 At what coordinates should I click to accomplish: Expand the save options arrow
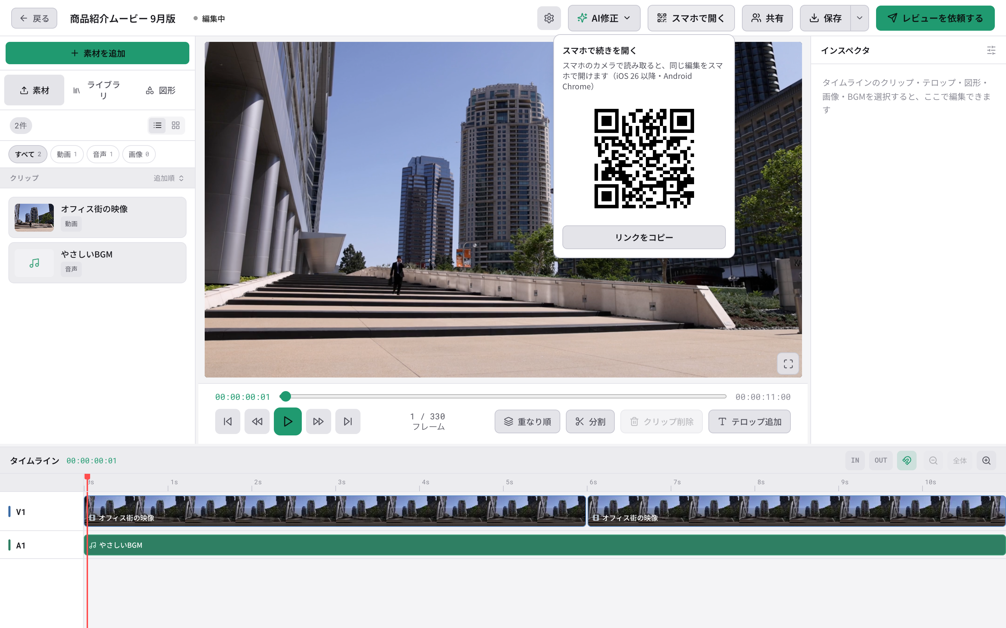point(860,18)
